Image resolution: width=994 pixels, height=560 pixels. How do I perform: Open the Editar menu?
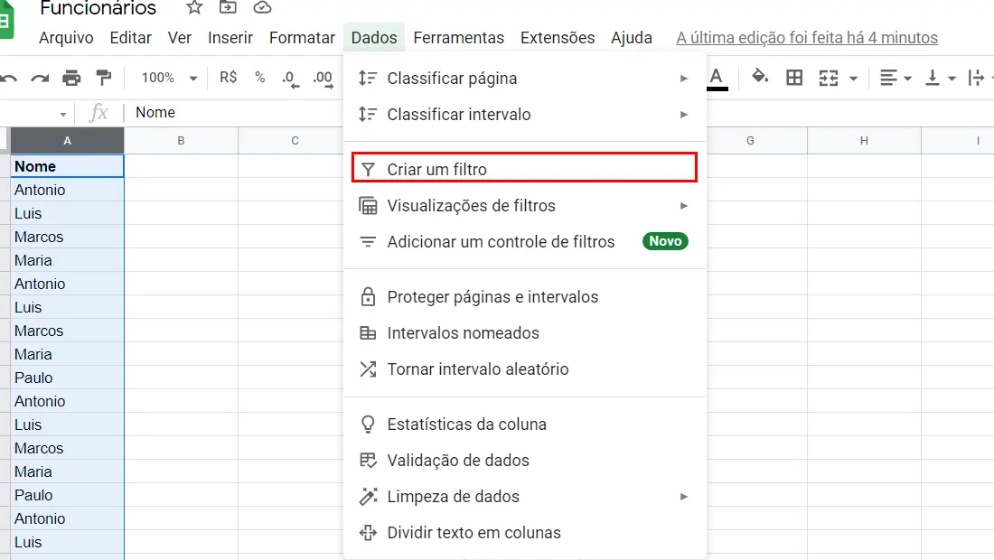(x=131, y=37)
